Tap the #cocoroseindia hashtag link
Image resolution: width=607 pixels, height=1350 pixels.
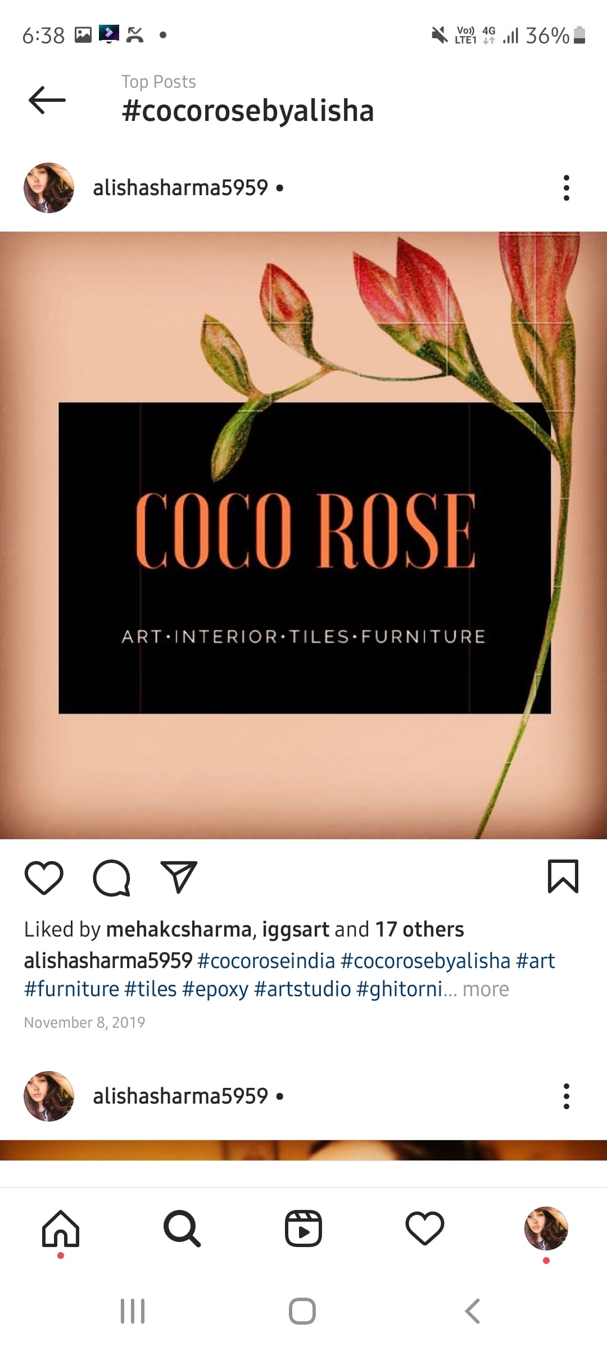tap(266, 961)
